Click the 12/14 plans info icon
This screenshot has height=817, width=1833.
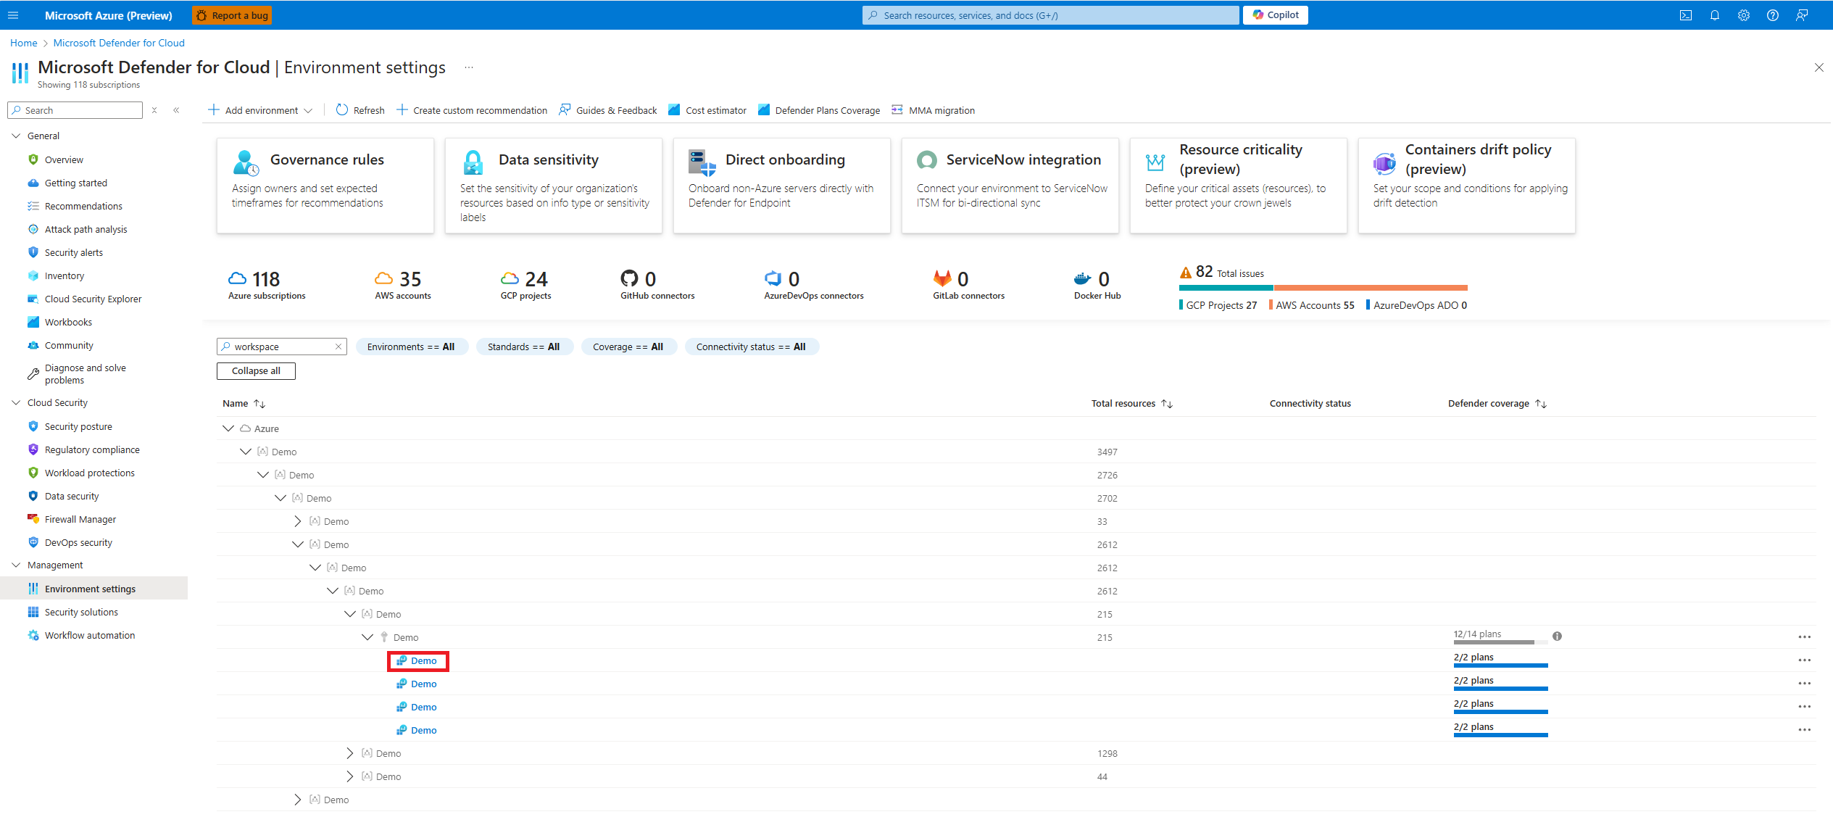(1557, 636)
